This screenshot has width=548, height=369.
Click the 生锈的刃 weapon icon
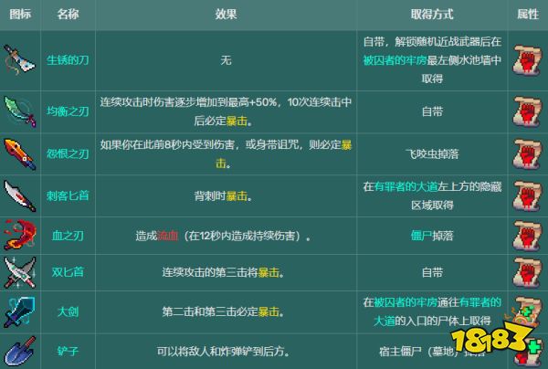20,60
